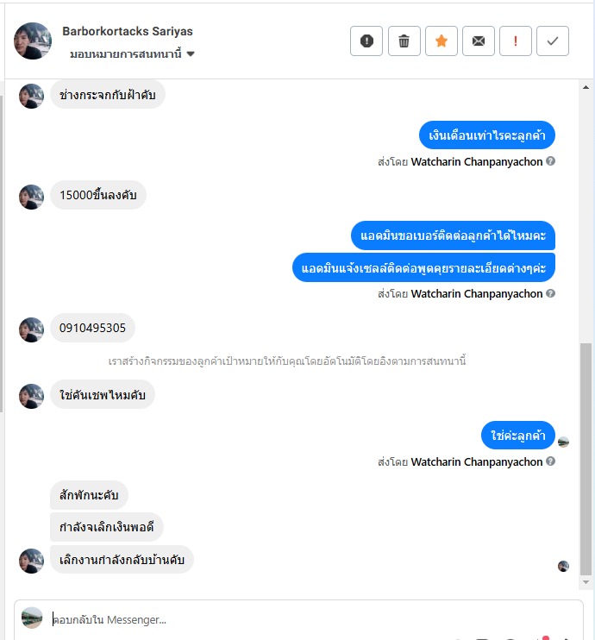Click help icon under the admin sales message
The width and height of the screenshot is (595, 640).
(x=550, y=293)
